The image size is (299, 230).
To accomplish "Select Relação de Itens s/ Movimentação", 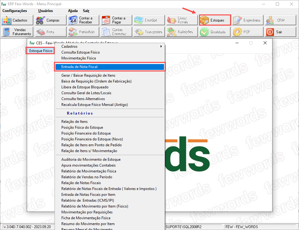I will coord(110,151).
